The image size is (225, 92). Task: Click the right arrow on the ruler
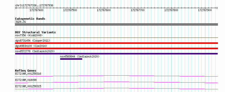click(x=217, y=8)
